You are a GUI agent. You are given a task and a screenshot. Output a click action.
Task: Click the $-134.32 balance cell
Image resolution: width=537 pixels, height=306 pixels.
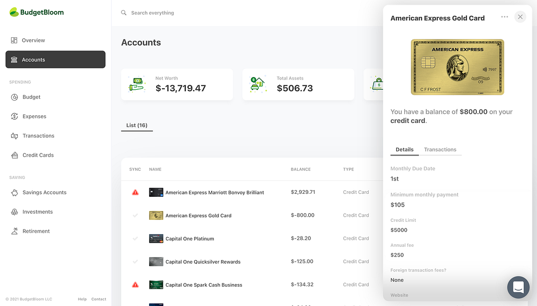click(x=302, y=285)
